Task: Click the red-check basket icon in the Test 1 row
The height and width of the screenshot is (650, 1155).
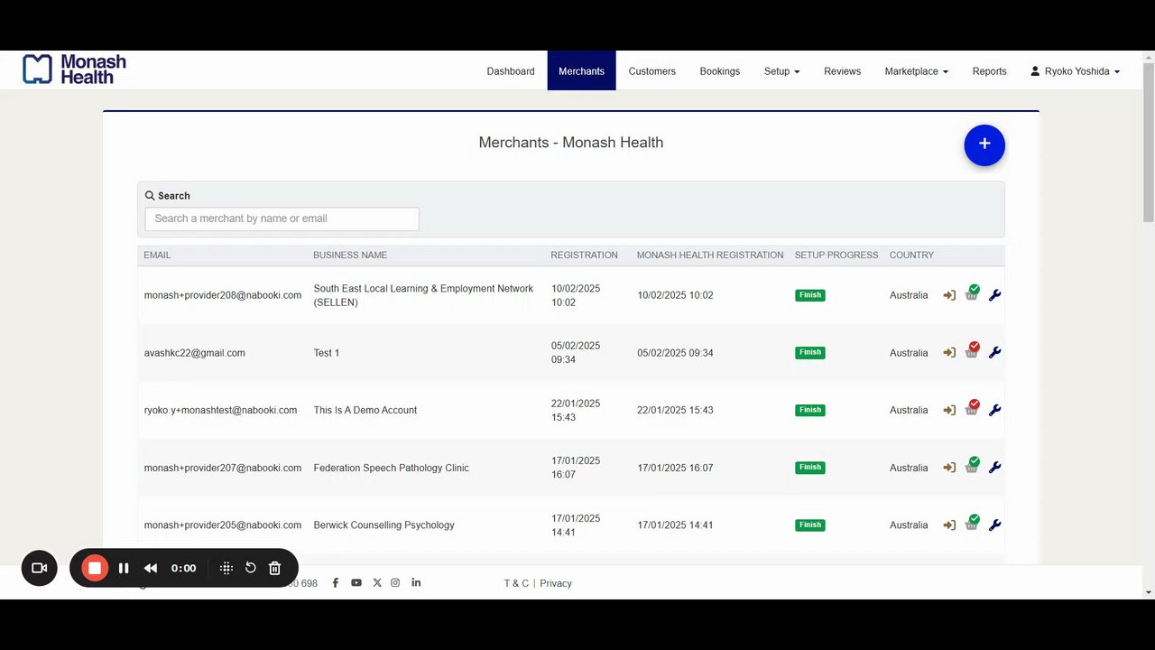Action: (972, 351)
